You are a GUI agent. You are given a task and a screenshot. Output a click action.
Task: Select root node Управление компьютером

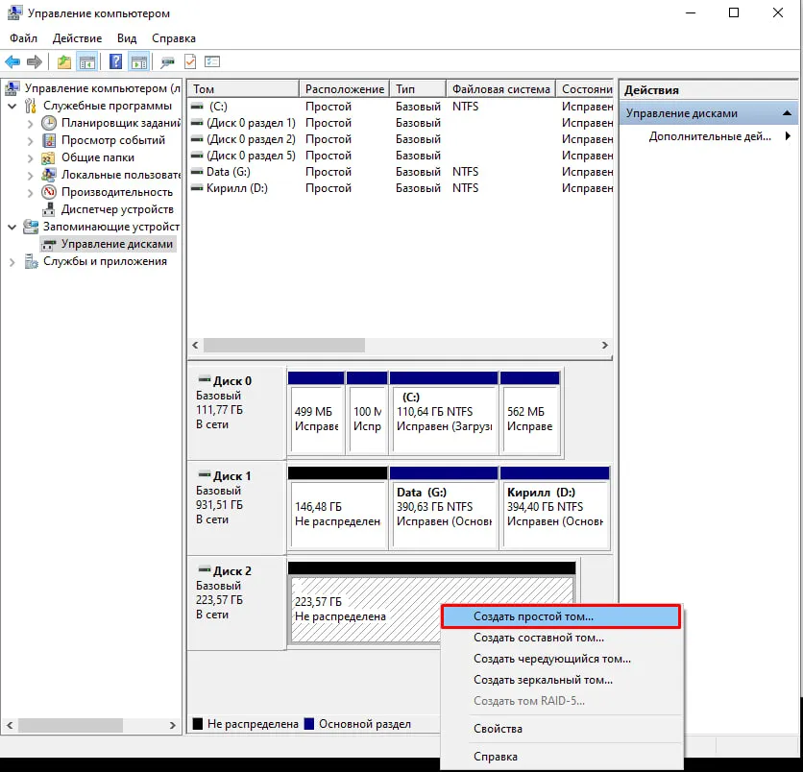point(103,88)
